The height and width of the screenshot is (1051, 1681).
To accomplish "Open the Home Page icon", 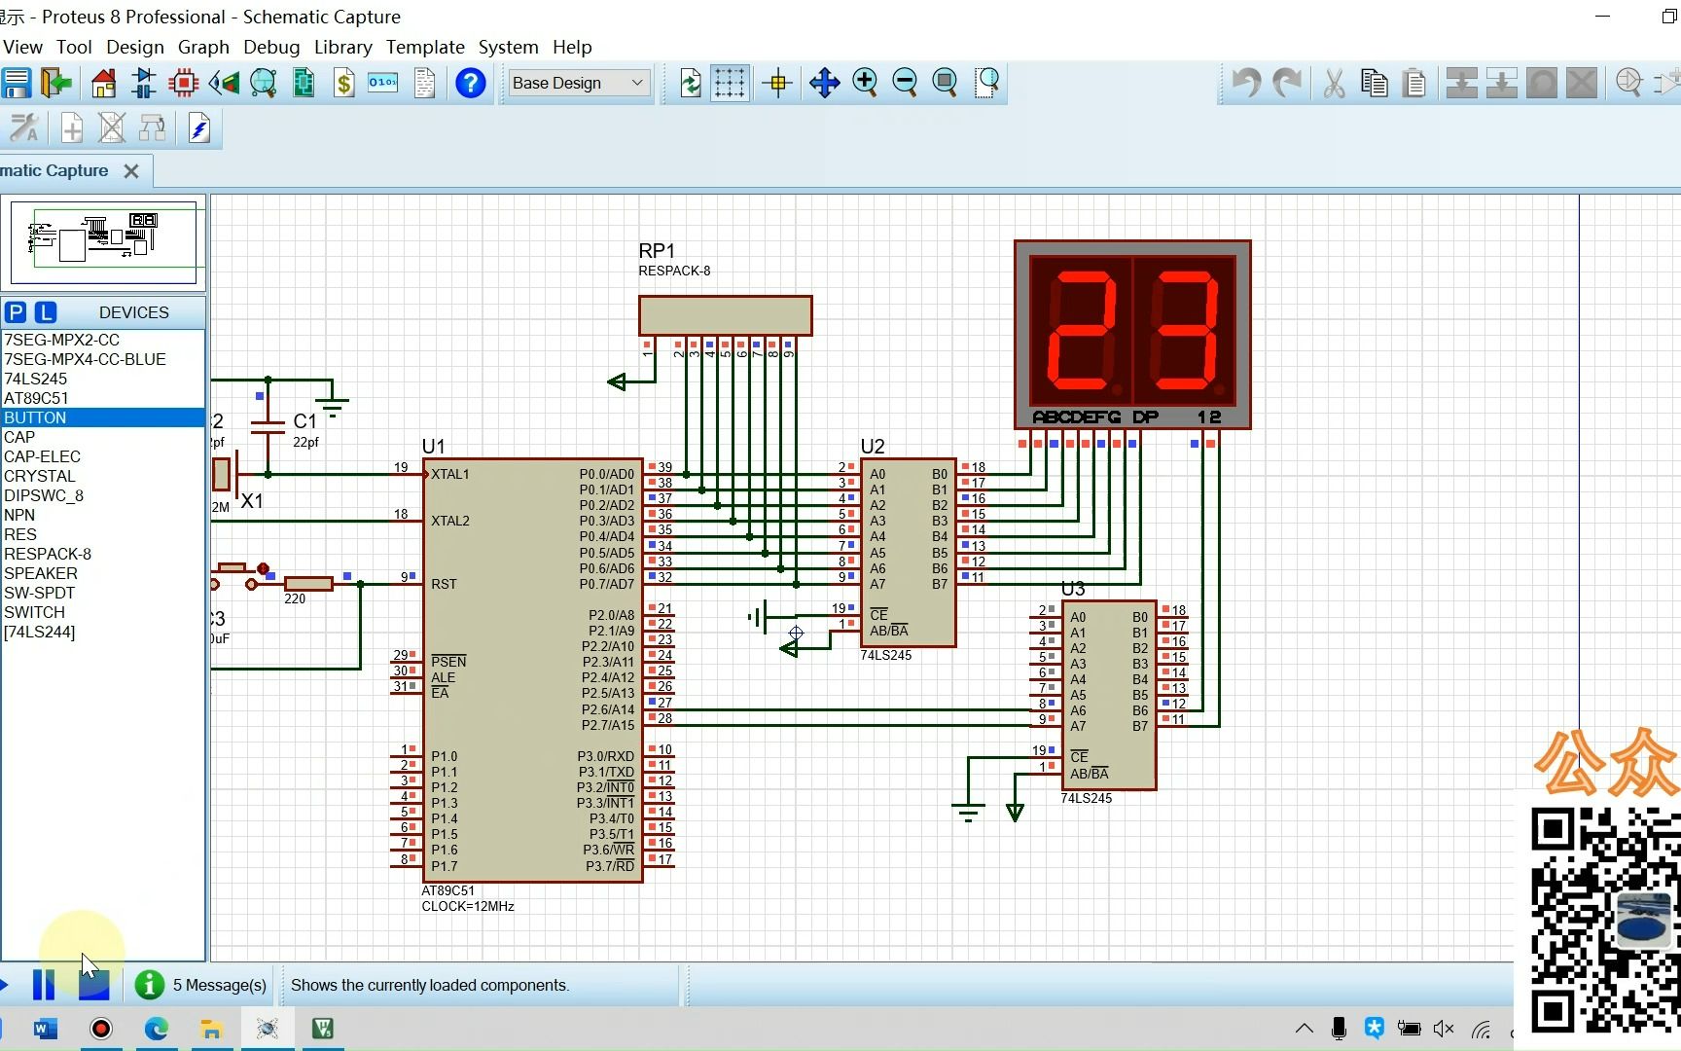I will click(x=103, y=83).
